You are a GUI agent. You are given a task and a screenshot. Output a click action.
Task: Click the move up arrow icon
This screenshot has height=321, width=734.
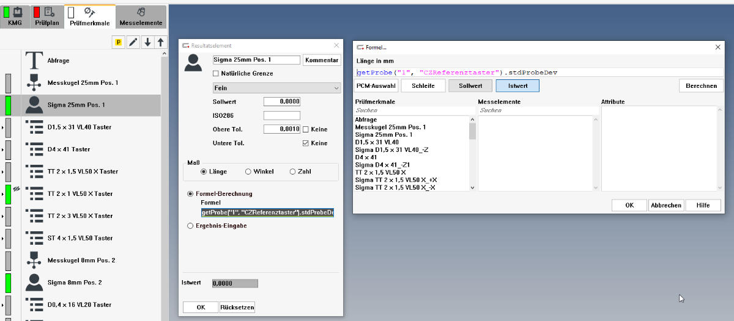coord(160,42)
